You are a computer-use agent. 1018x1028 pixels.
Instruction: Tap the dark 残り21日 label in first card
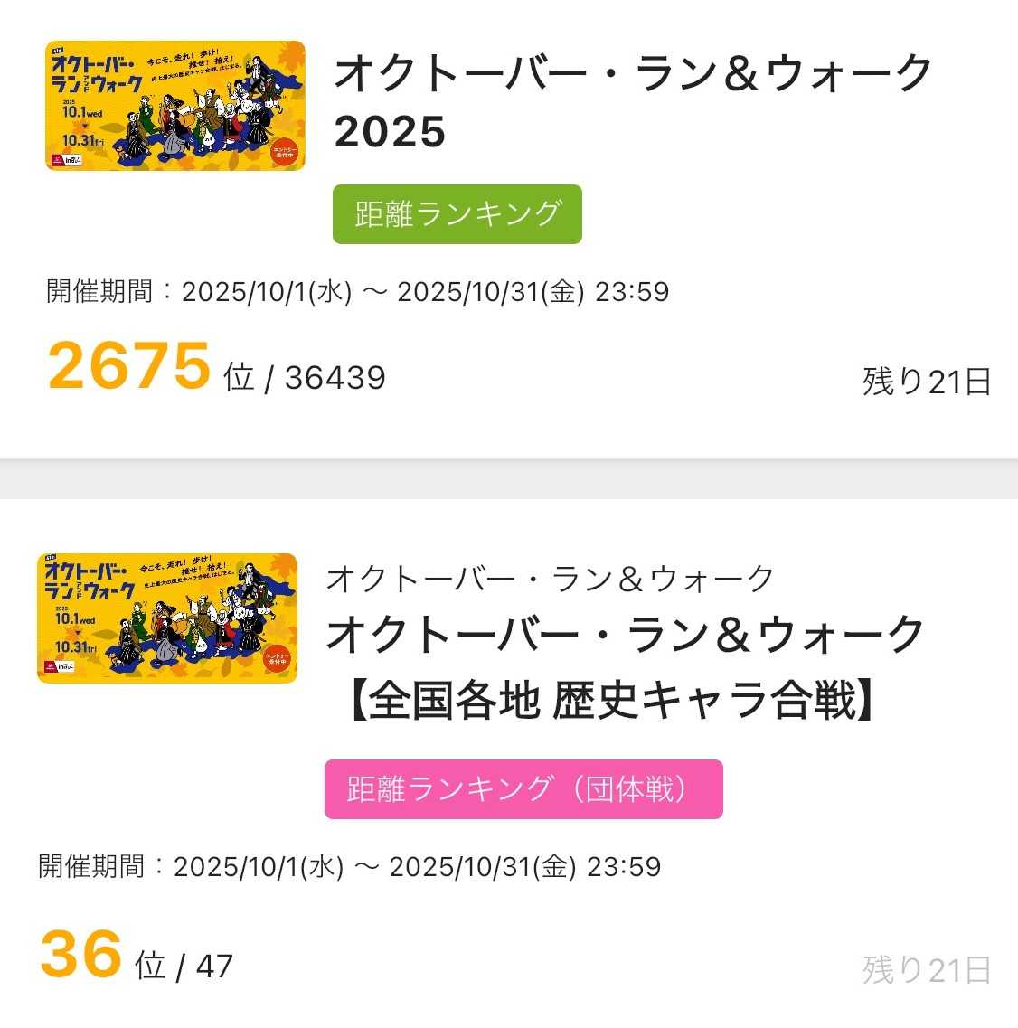tap(926, 382)
